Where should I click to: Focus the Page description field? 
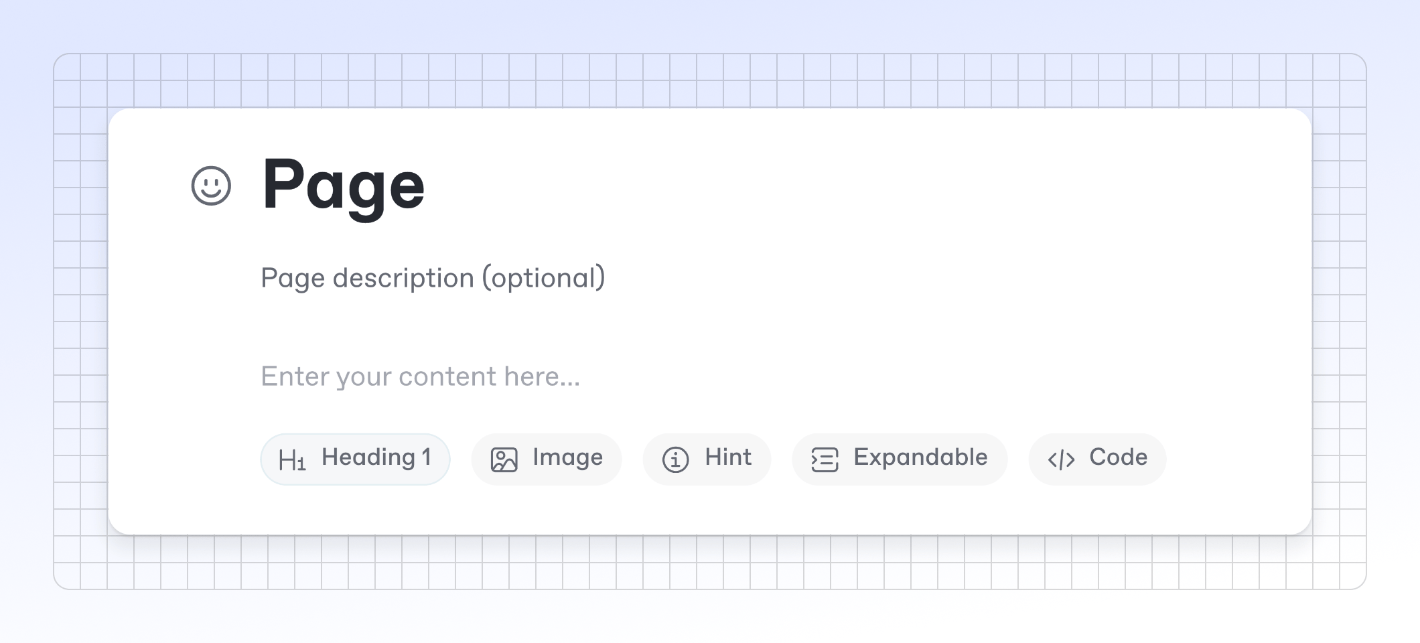432,278
